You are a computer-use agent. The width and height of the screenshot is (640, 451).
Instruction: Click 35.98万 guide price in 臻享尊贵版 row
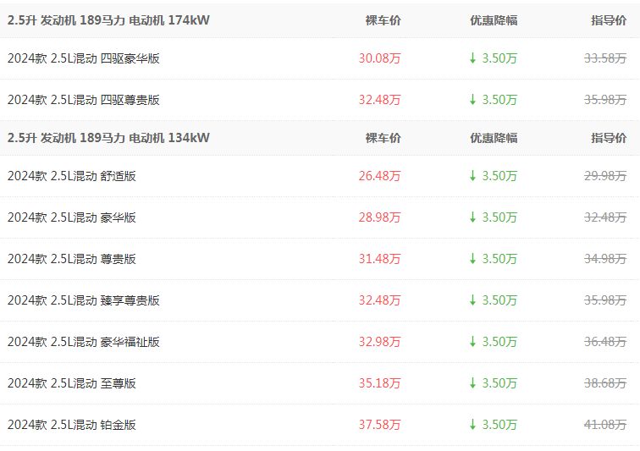(605, 300)
